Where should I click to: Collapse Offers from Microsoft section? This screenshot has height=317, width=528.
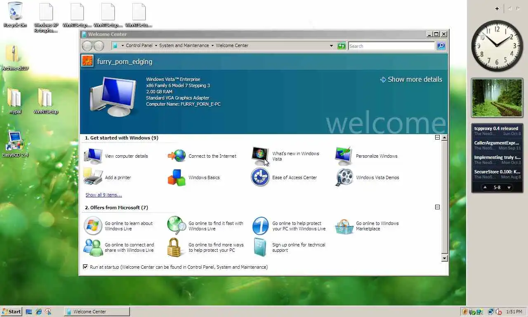tap(437, 207)
